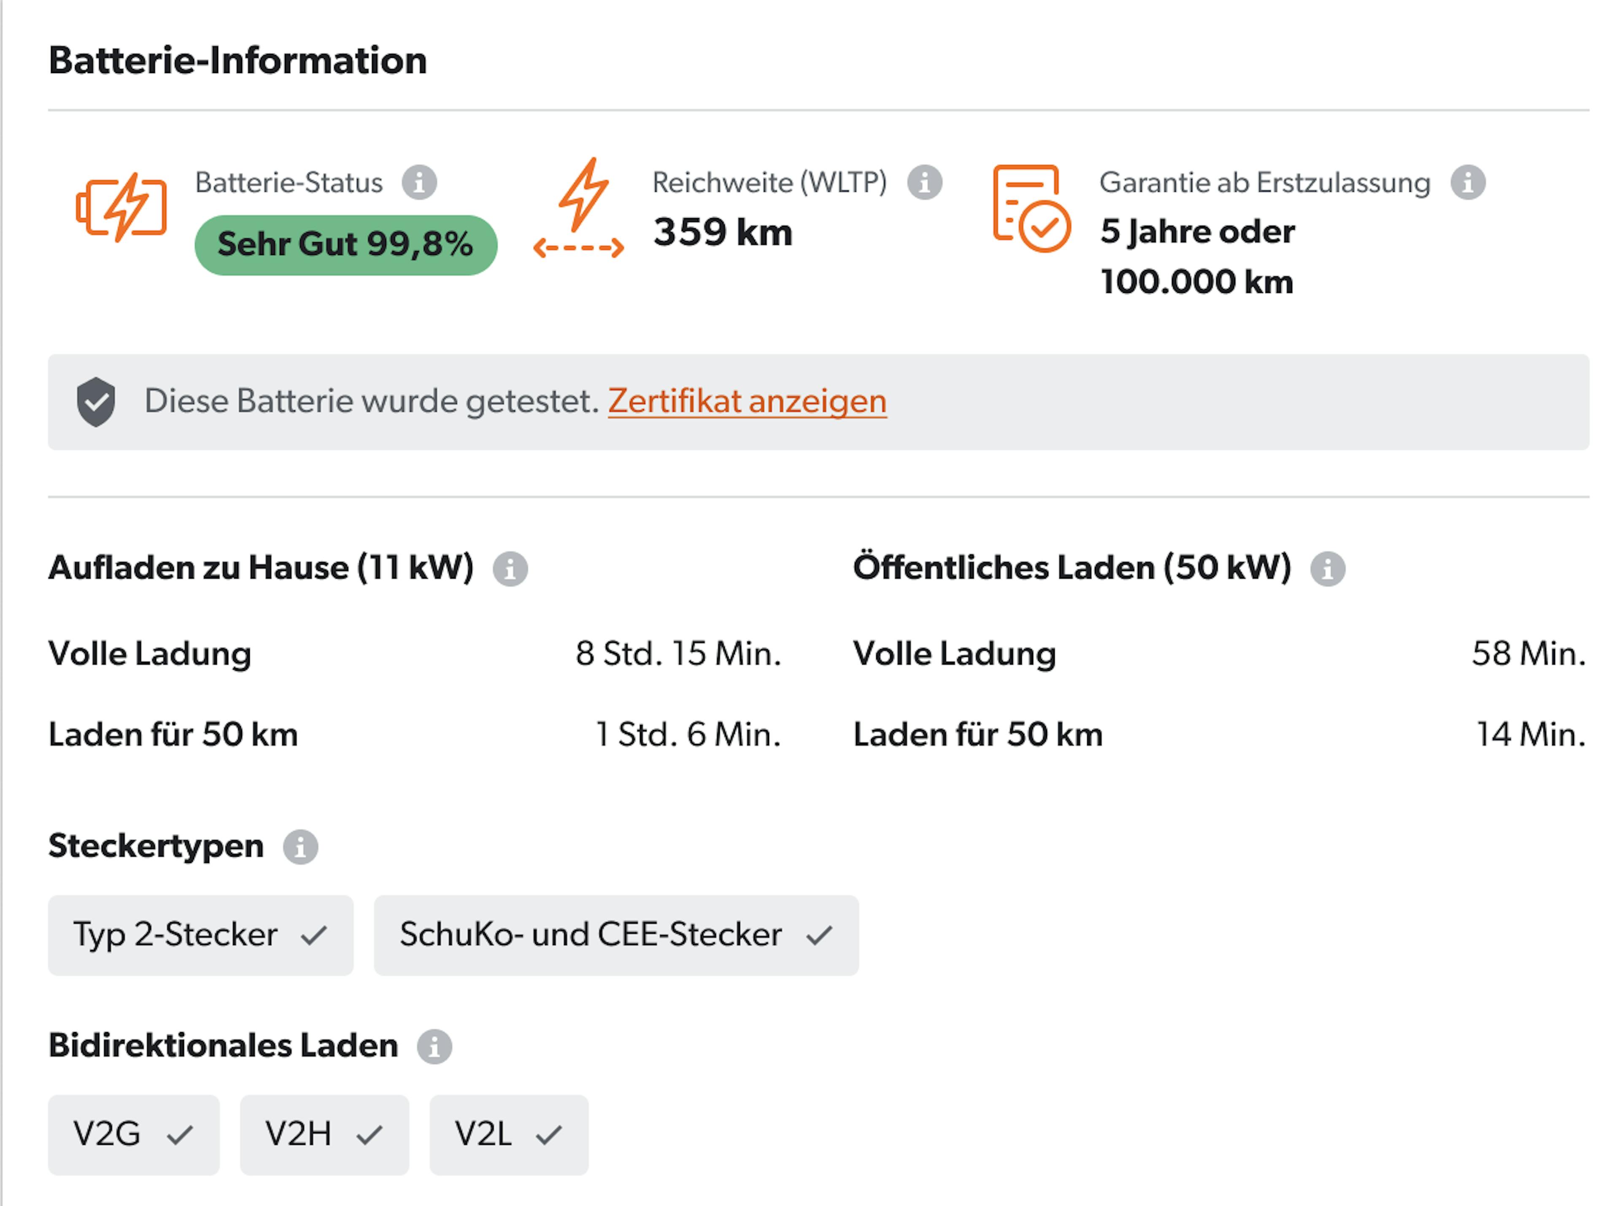Select the V2G chip

click(x=134, y=1134)
